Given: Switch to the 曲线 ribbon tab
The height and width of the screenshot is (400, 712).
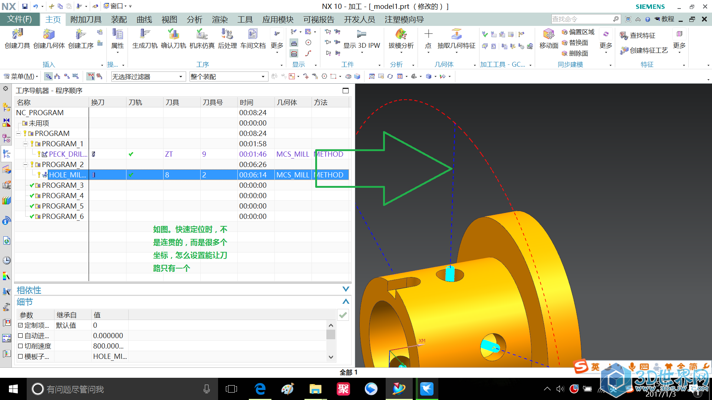Looking at the screenshot, I should tap(144, 19).
